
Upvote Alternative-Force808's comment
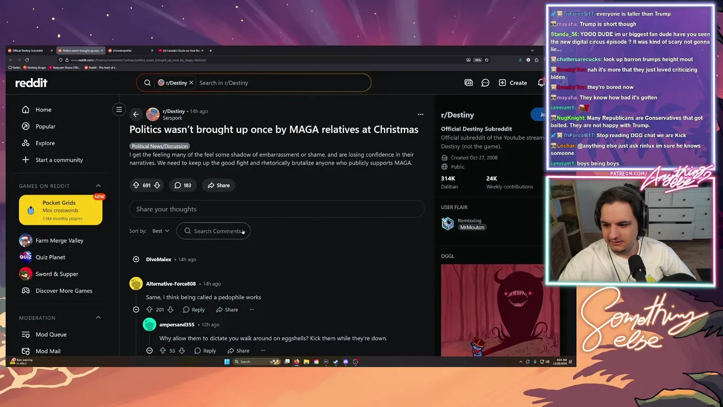click(x=150, y=310)
